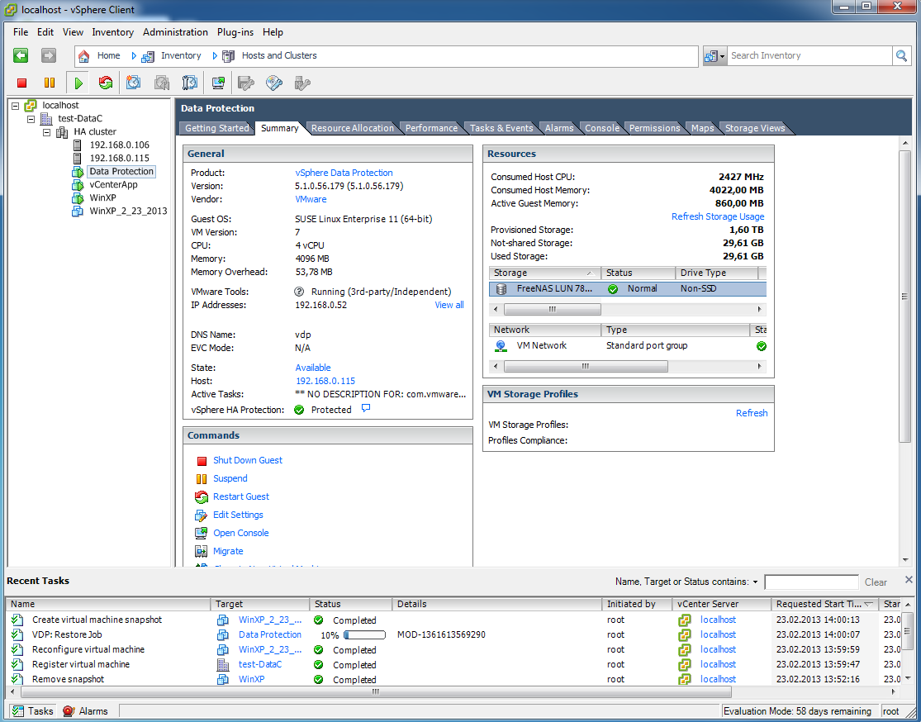
Task: Collapse the localhost tree node
Action: click(x=15, y=106)
